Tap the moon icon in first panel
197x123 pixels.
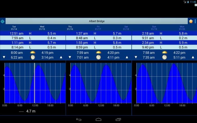click(x=33, y=57)
